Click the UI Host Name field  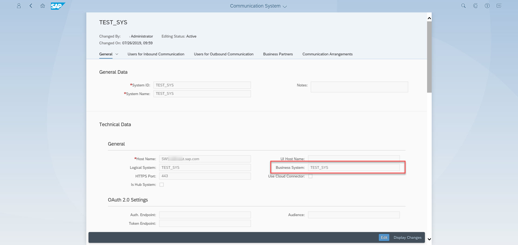click(x=354, y=159)
